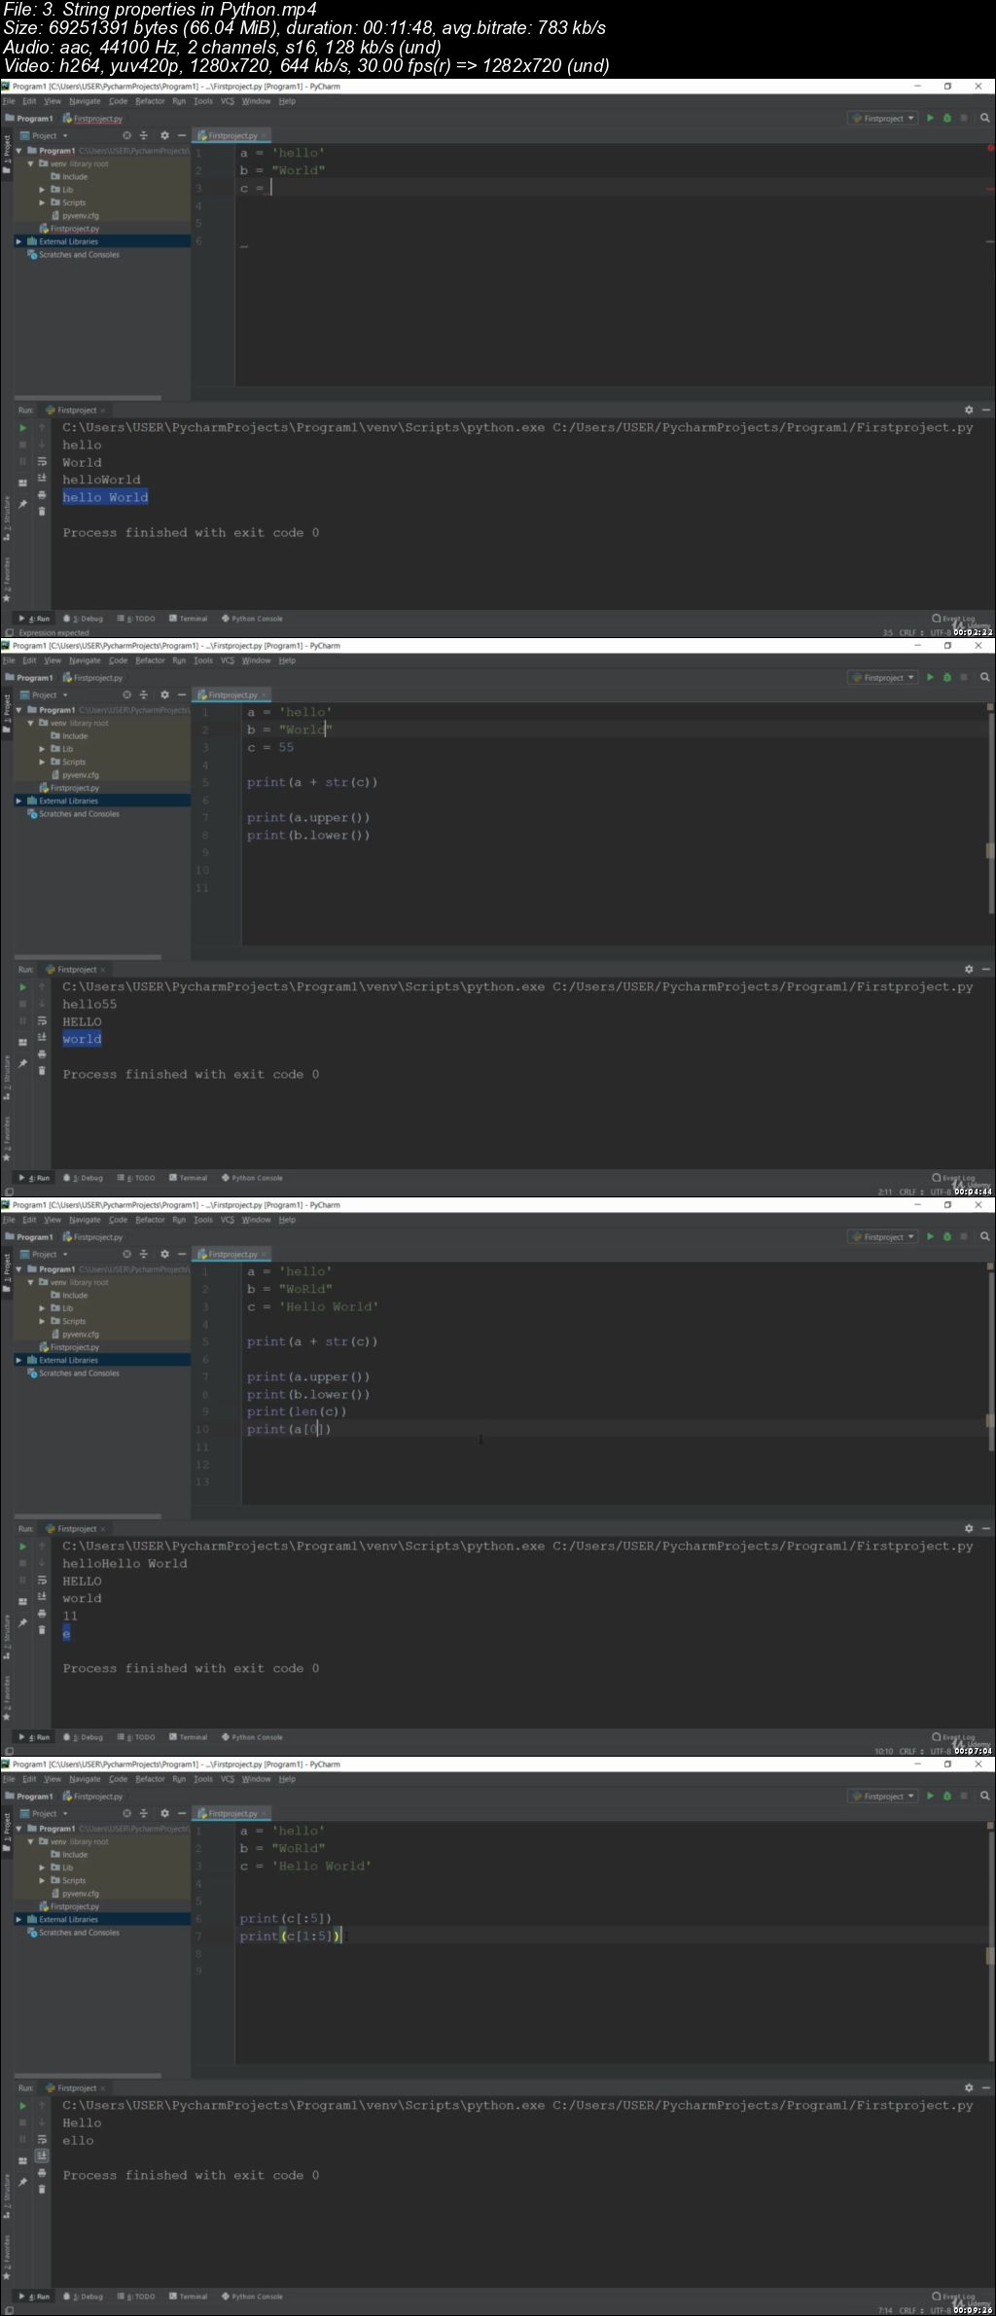Close the Firstproject.py editor tab in the 00:02:22 frame
The height and width of the screenshot is (2316, 996).
coord(265,135)
